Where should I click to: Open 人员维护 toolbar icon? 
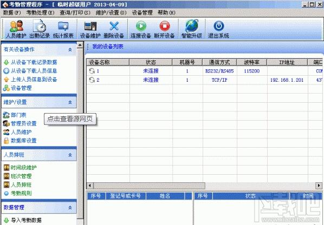click(16, 29)
